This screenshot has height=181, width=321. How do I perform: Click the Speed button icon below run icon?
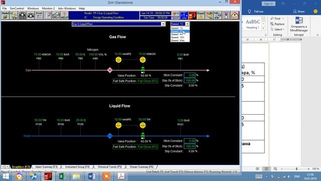[x=176, y=18]
